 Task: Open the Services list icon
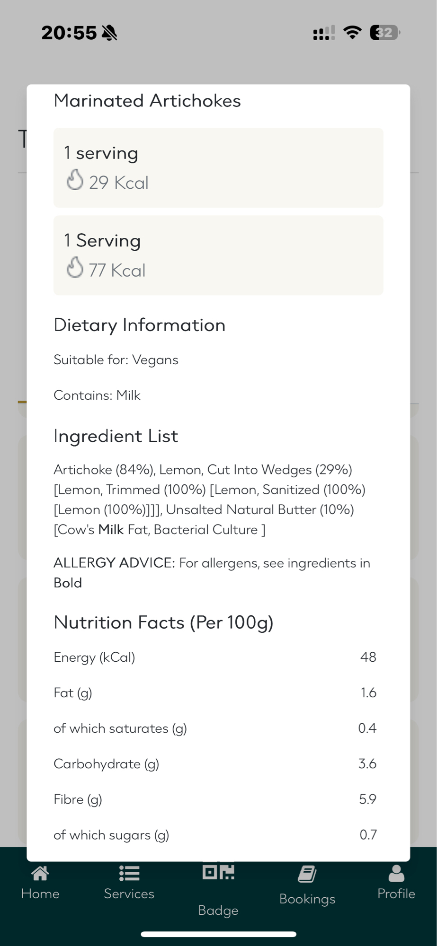[129, 874]
